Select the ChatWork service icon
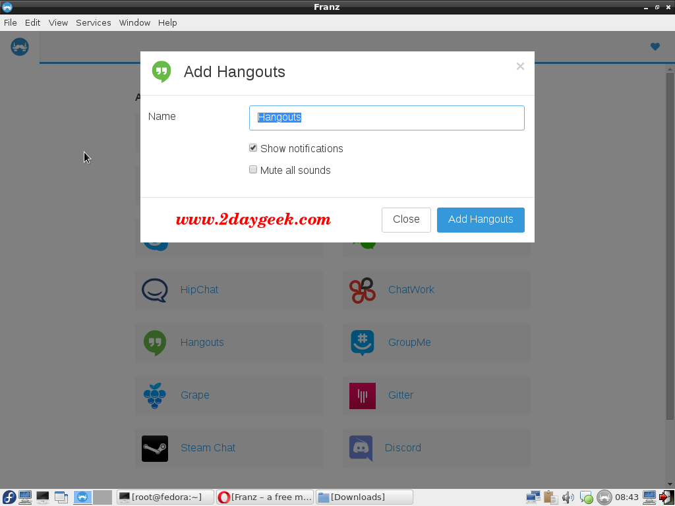The width and height of the screenshot is (675, 506). [363, 291]
